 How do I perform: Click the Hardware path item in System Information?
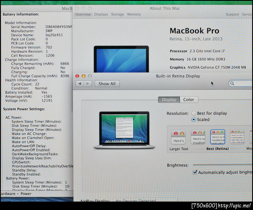tap(8, 194)
